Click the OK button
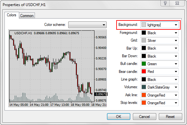 119,117
